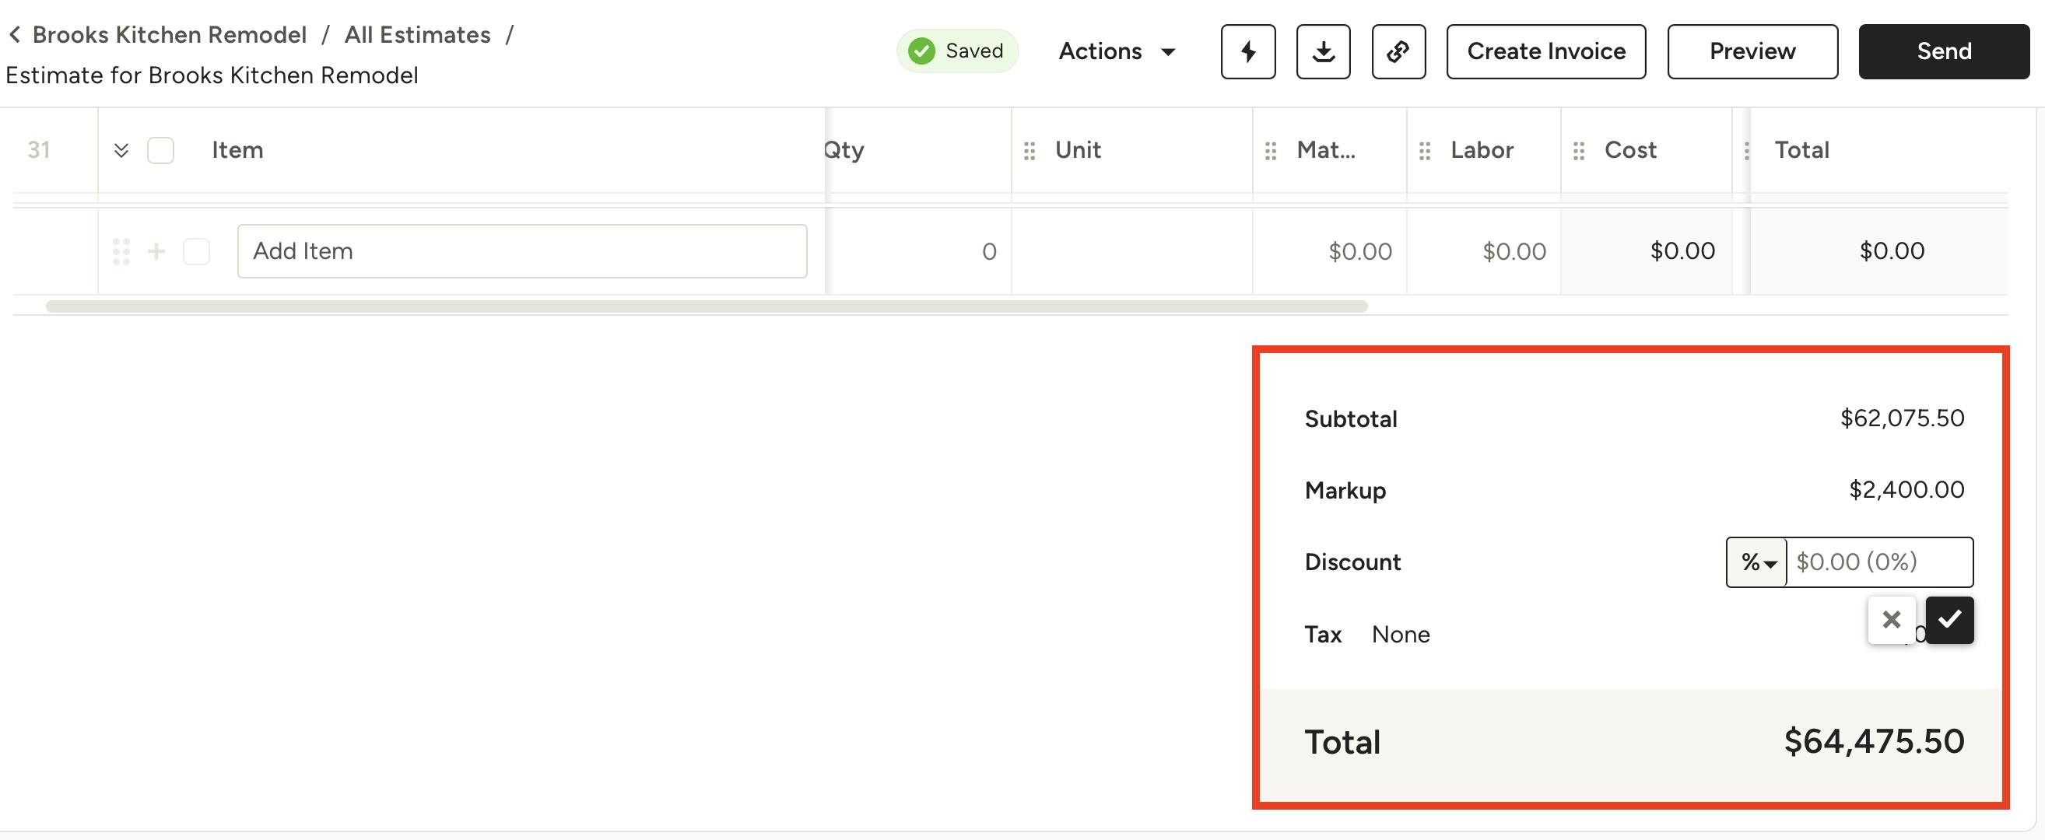The image size is (2045, 840).
Task: Click the Cost column header
Action: pos(1630,150)
